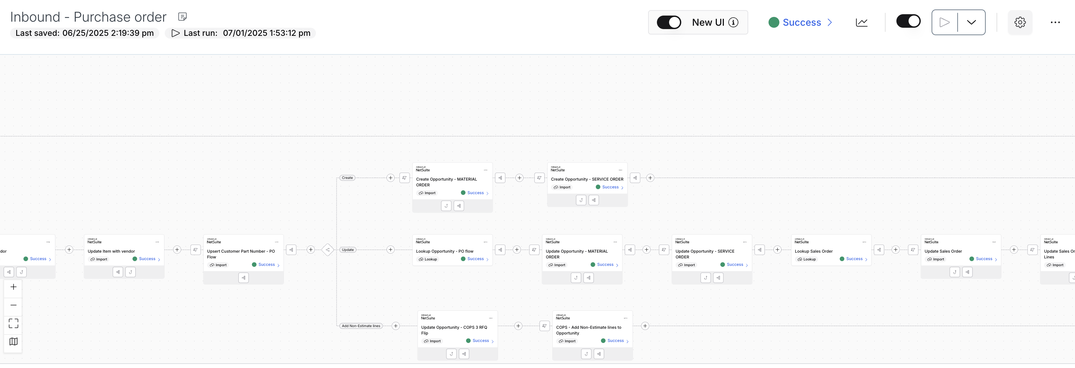Open options menu on Update Opportunity - SERVICE ORDER
The height and width of the screenshot is (368, 1075).
tap(745, 242)
